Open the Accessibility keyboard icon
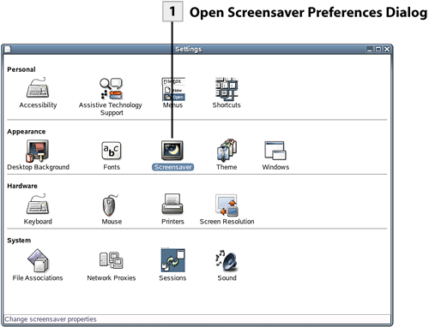Screen dimensions: 429x327 pos(38,87)
